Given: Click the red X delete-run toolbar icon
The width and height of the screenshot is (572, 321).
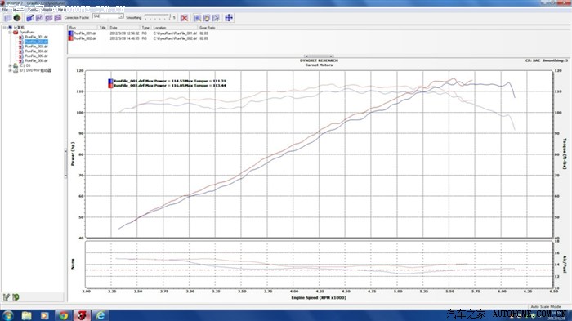Looking at the screenshot, I should coord(184,17).
